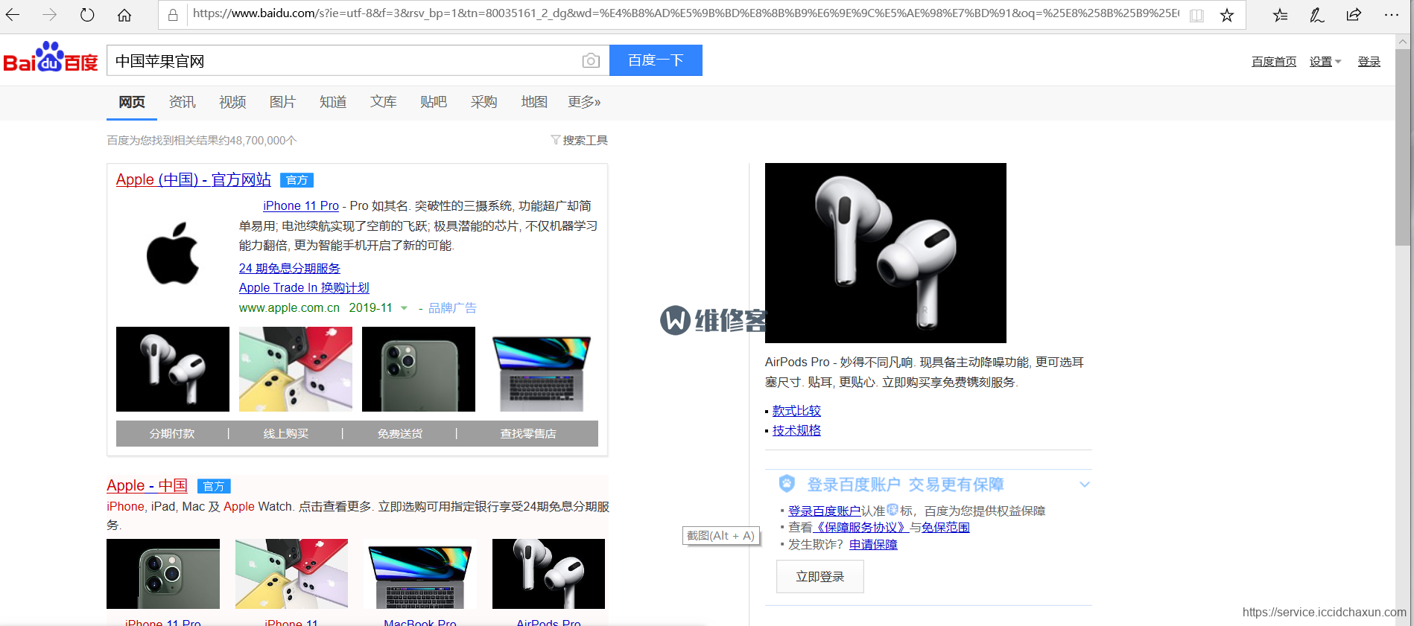The image size is (1414, 626).
Task: Open the Apple (中国) - 官方网站 result
Action: click(194, 179)
